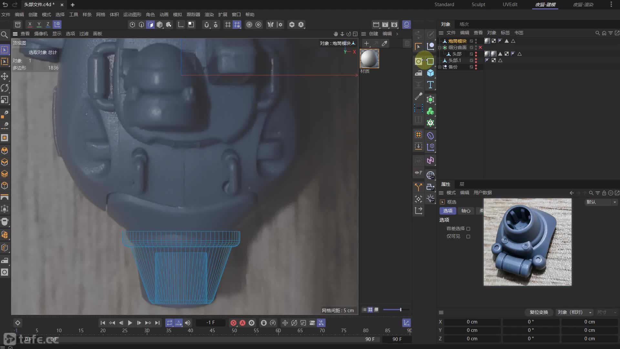Open the 渲染 main menu

[x=209, y=15]
